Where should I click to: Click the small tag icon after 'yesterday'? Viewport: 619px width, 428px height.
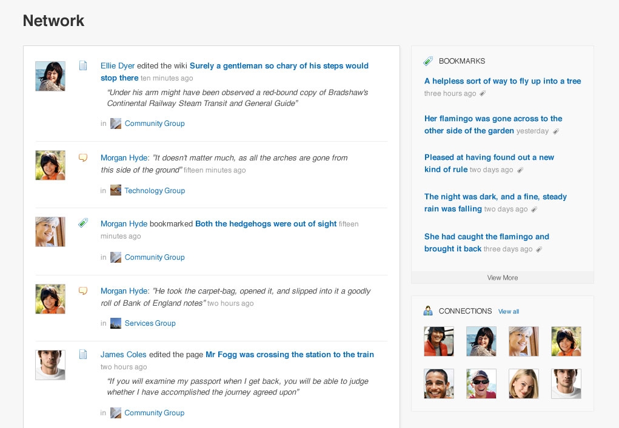click(x=556, y=131)
